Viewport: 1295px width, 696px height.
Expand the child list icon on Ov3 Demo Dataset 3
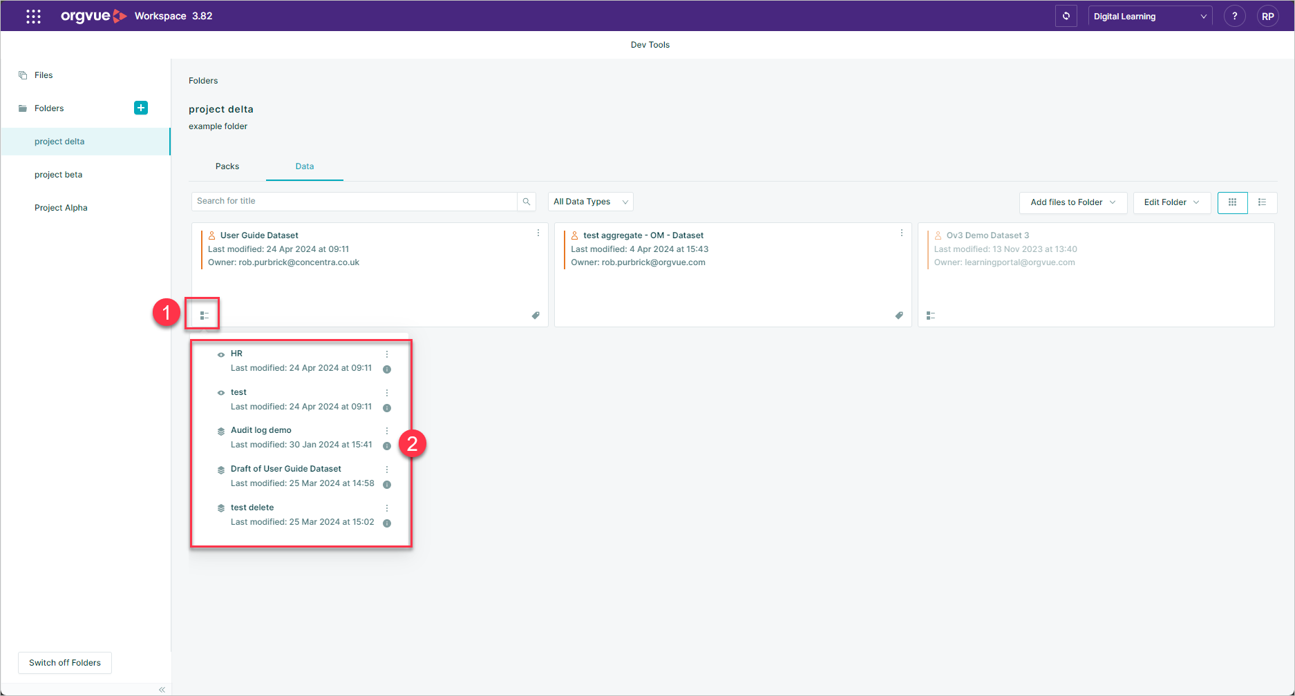(x=931, y=316)
